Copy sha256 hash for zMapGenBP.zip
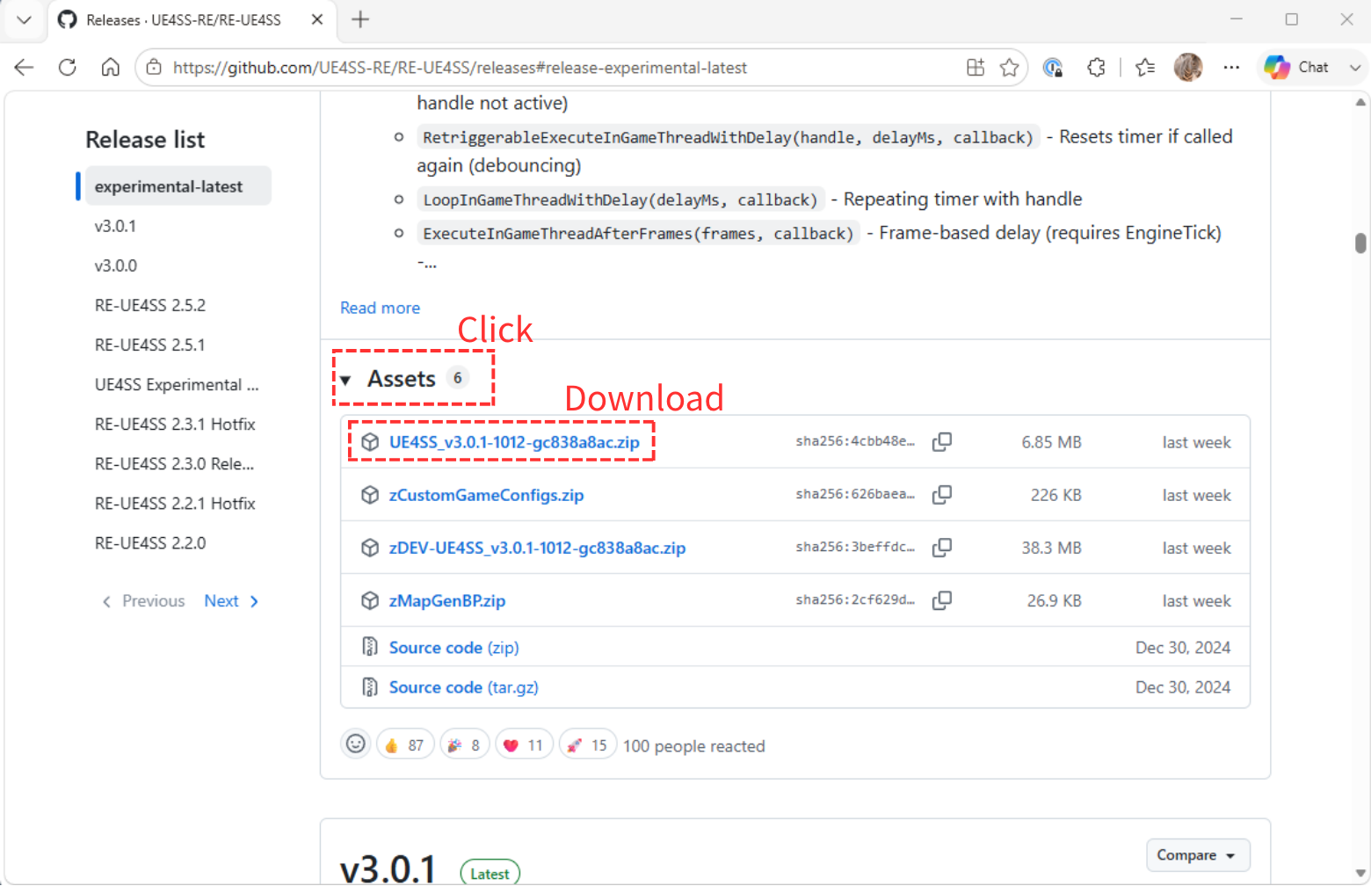Screen dimensions: 1371x886 click(942, 599)
